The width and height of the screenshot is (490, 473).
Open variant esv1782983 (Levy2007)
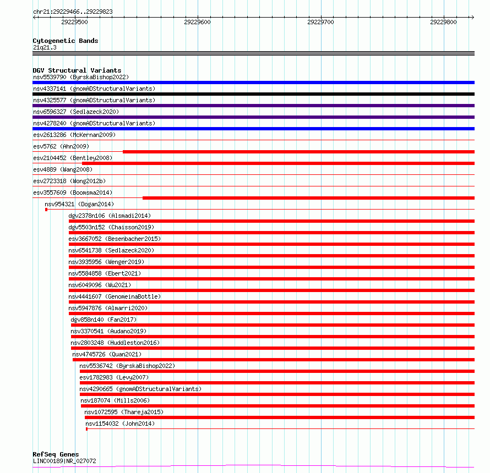tap(114, 377)
